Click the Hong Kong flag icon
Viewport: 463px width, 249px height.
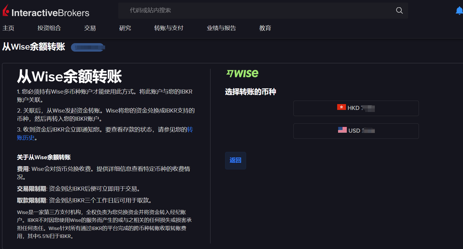coord(342,107)
